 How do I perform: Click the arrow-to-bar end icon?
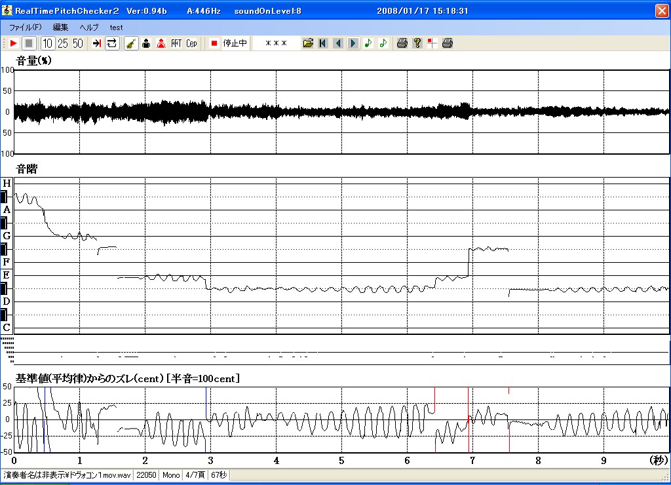pyautogui.click(x=97, y=43)
